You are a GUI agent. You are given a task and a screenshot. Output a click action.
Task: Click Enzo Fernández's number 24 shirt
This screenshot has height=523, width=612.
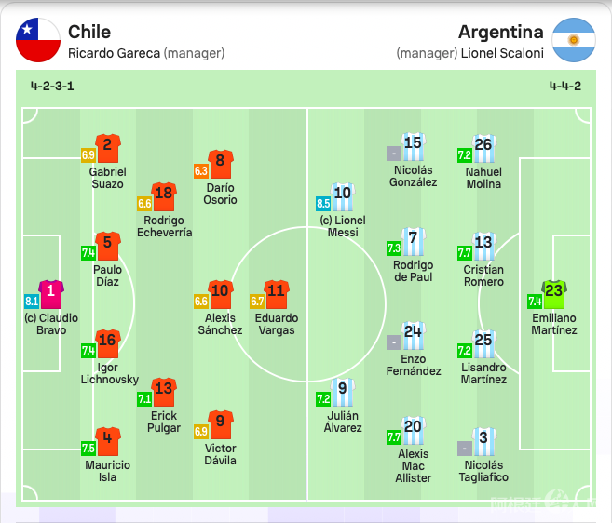tap(413, 335)
